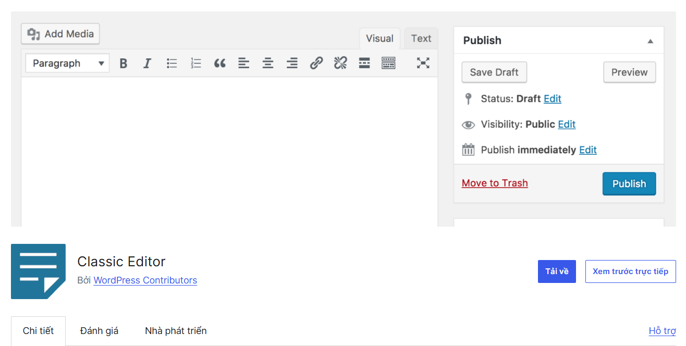
Task: Download Classic Editor via Tải về
Action: [x=557, y=271]
